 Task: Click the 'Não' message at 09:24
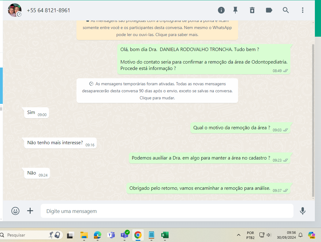37,173
